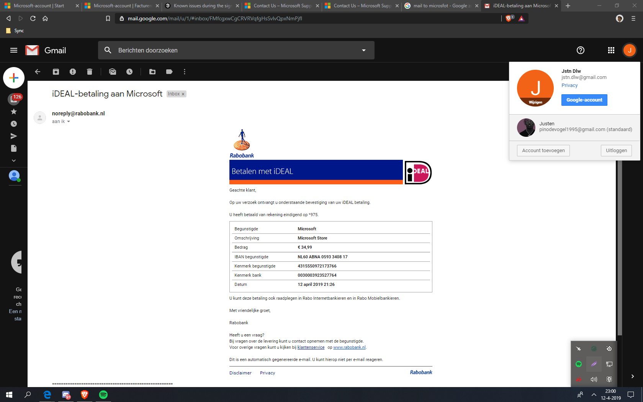This screenshot has height=402, width=643.
Task: Show advanced search options dropdown
Action: (364, 50)
